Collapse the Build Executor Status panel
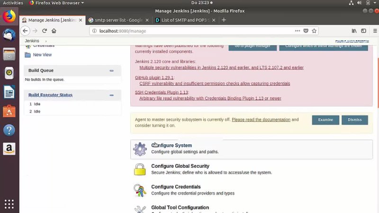This screenshot has width=379, height=213. point(111,95)
